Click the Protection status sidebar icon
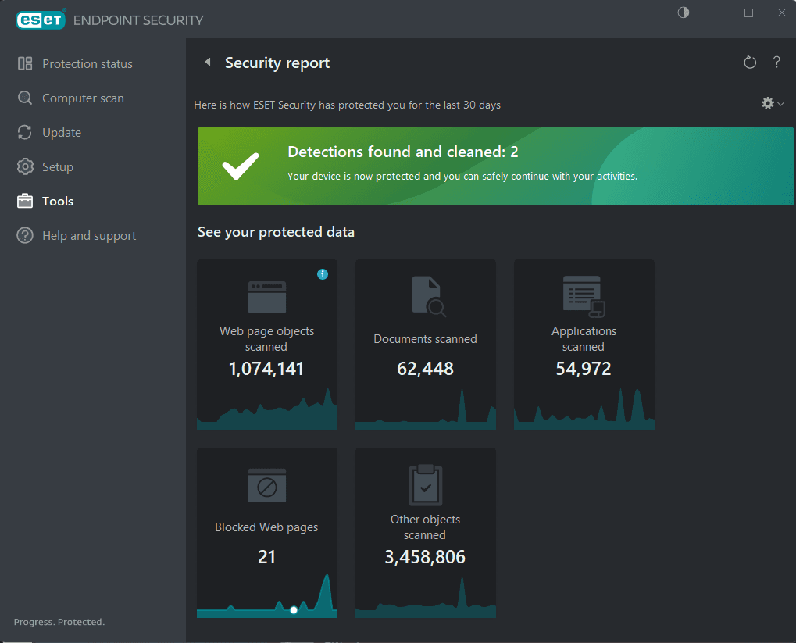The image size is (796, 643). (25, 63)
